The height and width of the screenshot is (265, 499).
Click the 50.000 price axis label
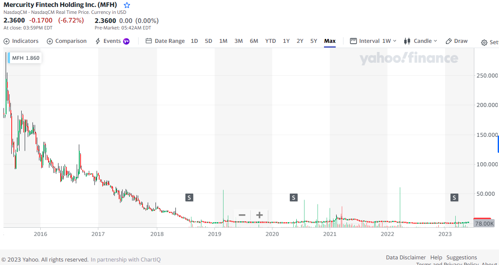click(x=485, y=194)
